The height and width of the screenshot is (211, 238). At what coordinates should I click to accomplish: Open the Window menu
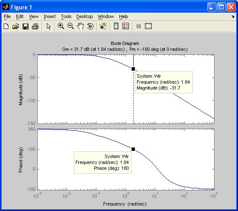click(106, 16)
